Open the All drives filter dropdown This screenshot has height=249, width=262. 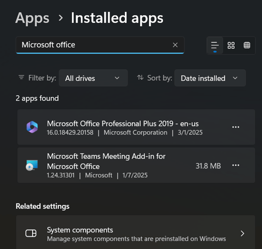93,78
